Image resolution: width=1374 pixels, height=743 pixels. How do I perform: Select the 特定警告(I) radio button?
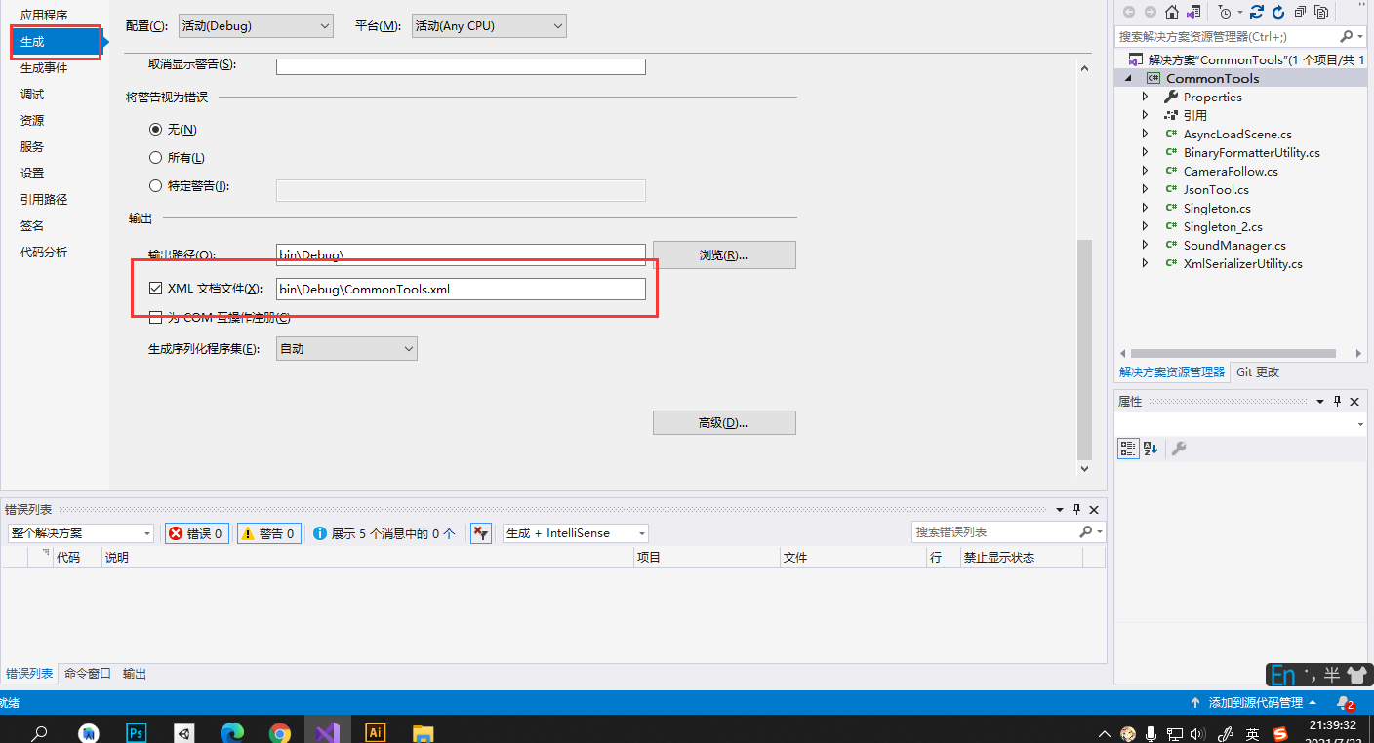[155, 185]
